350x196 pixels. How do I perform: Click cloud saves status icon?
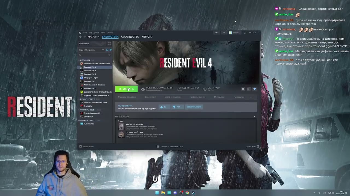(x=143, y=89)
